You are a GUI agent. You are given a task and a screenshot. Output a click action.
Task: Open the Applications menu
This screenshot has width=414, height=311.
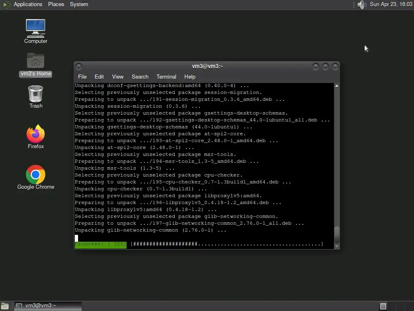28,4
